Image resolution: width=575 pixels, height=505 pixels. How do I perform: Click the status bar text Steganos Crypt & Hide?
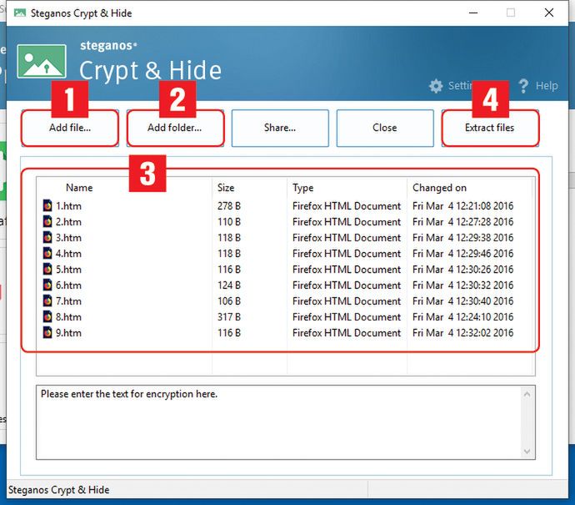click(x=58, y=490)
